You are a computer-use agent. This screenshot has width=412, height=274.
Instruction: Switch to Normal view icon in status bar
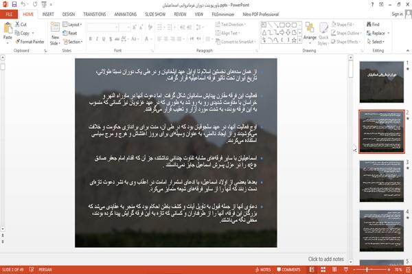click(x=312, y=270)
